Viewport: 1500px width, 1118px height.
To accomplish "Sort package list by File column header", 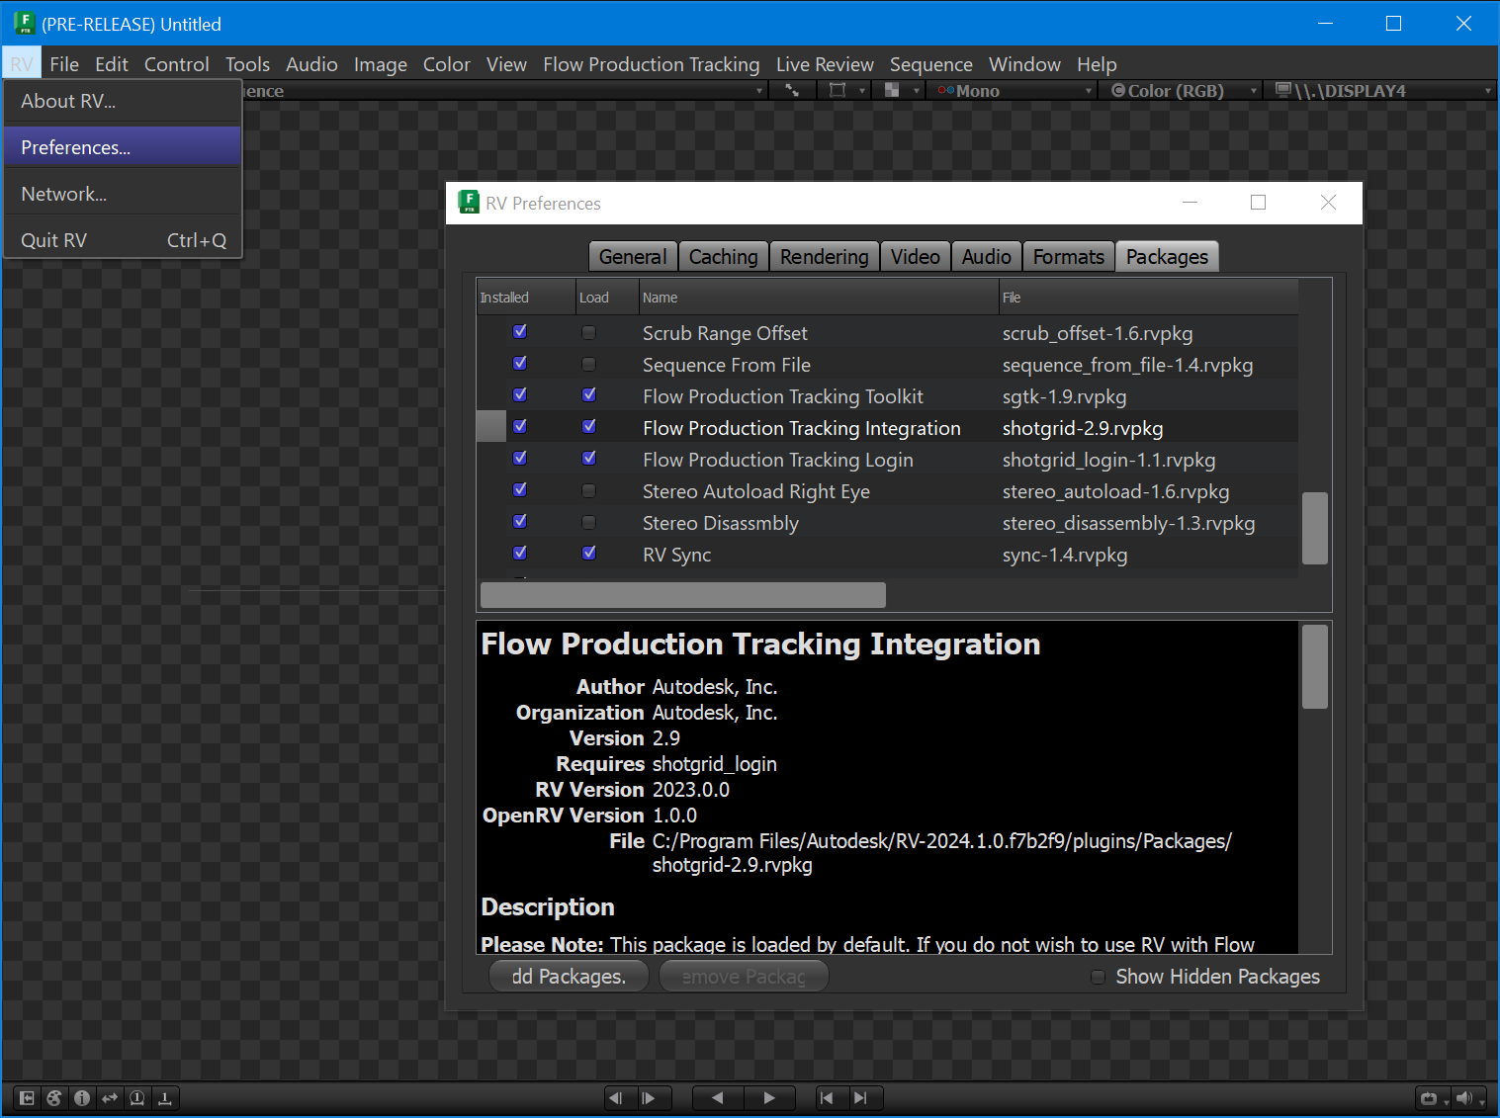I will pyautogui.click(x=1148, y=298).
